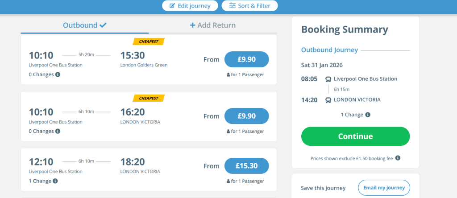This screenshot has width=457, height=198.
Task: Click the booking fee info icon
Action: [x=398, y=158]
